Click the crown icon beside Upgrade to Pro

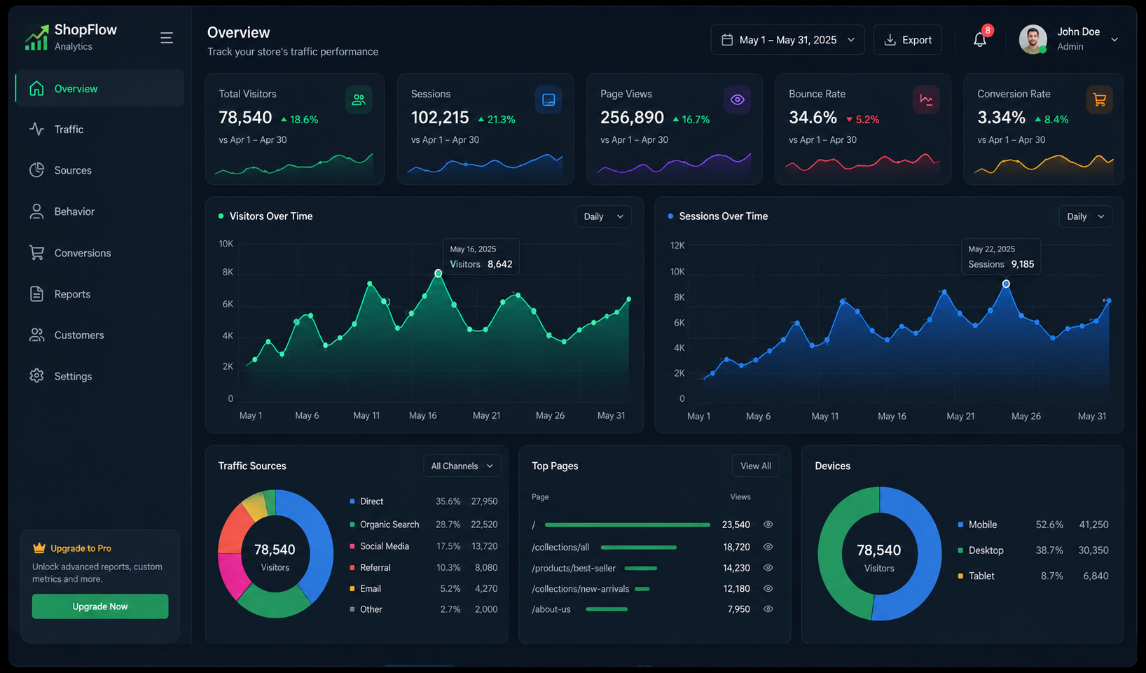(x=39, y=548)
